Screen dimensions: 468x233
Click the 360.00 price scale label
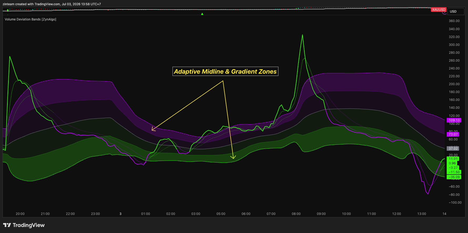454,21
